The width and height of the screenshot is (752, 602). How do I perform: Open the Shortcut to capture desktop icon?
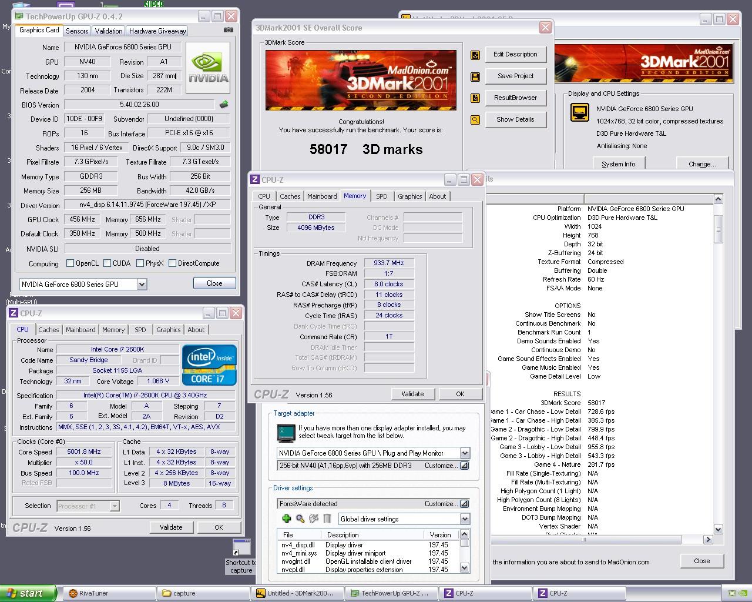241,556
